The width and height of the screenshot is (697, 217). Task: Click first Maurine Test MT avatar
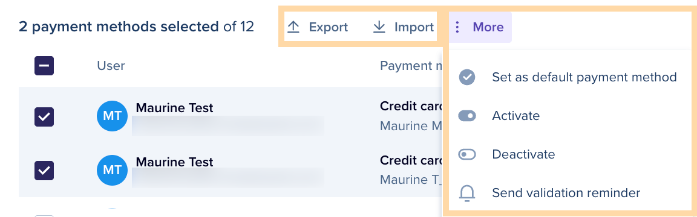click(112, 116)
